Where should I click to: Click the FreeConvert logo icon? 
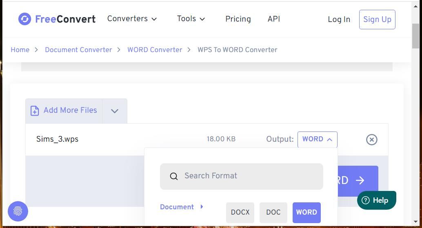pyautogui.click(x=24, y=19)
